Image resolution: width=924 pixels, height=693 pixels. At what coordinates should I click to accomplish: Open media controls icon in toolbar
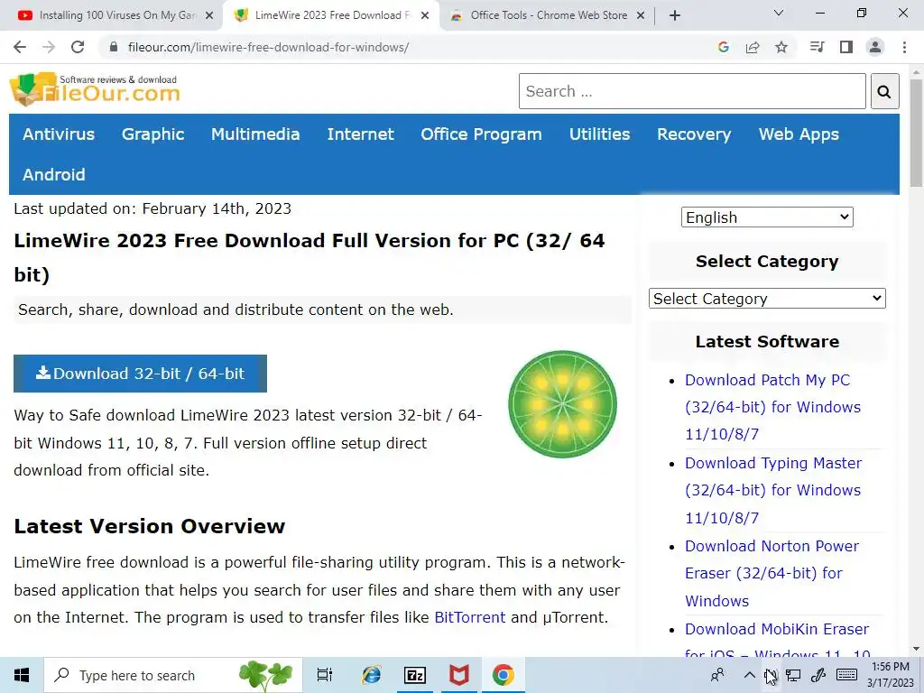[x=817, y=47]
